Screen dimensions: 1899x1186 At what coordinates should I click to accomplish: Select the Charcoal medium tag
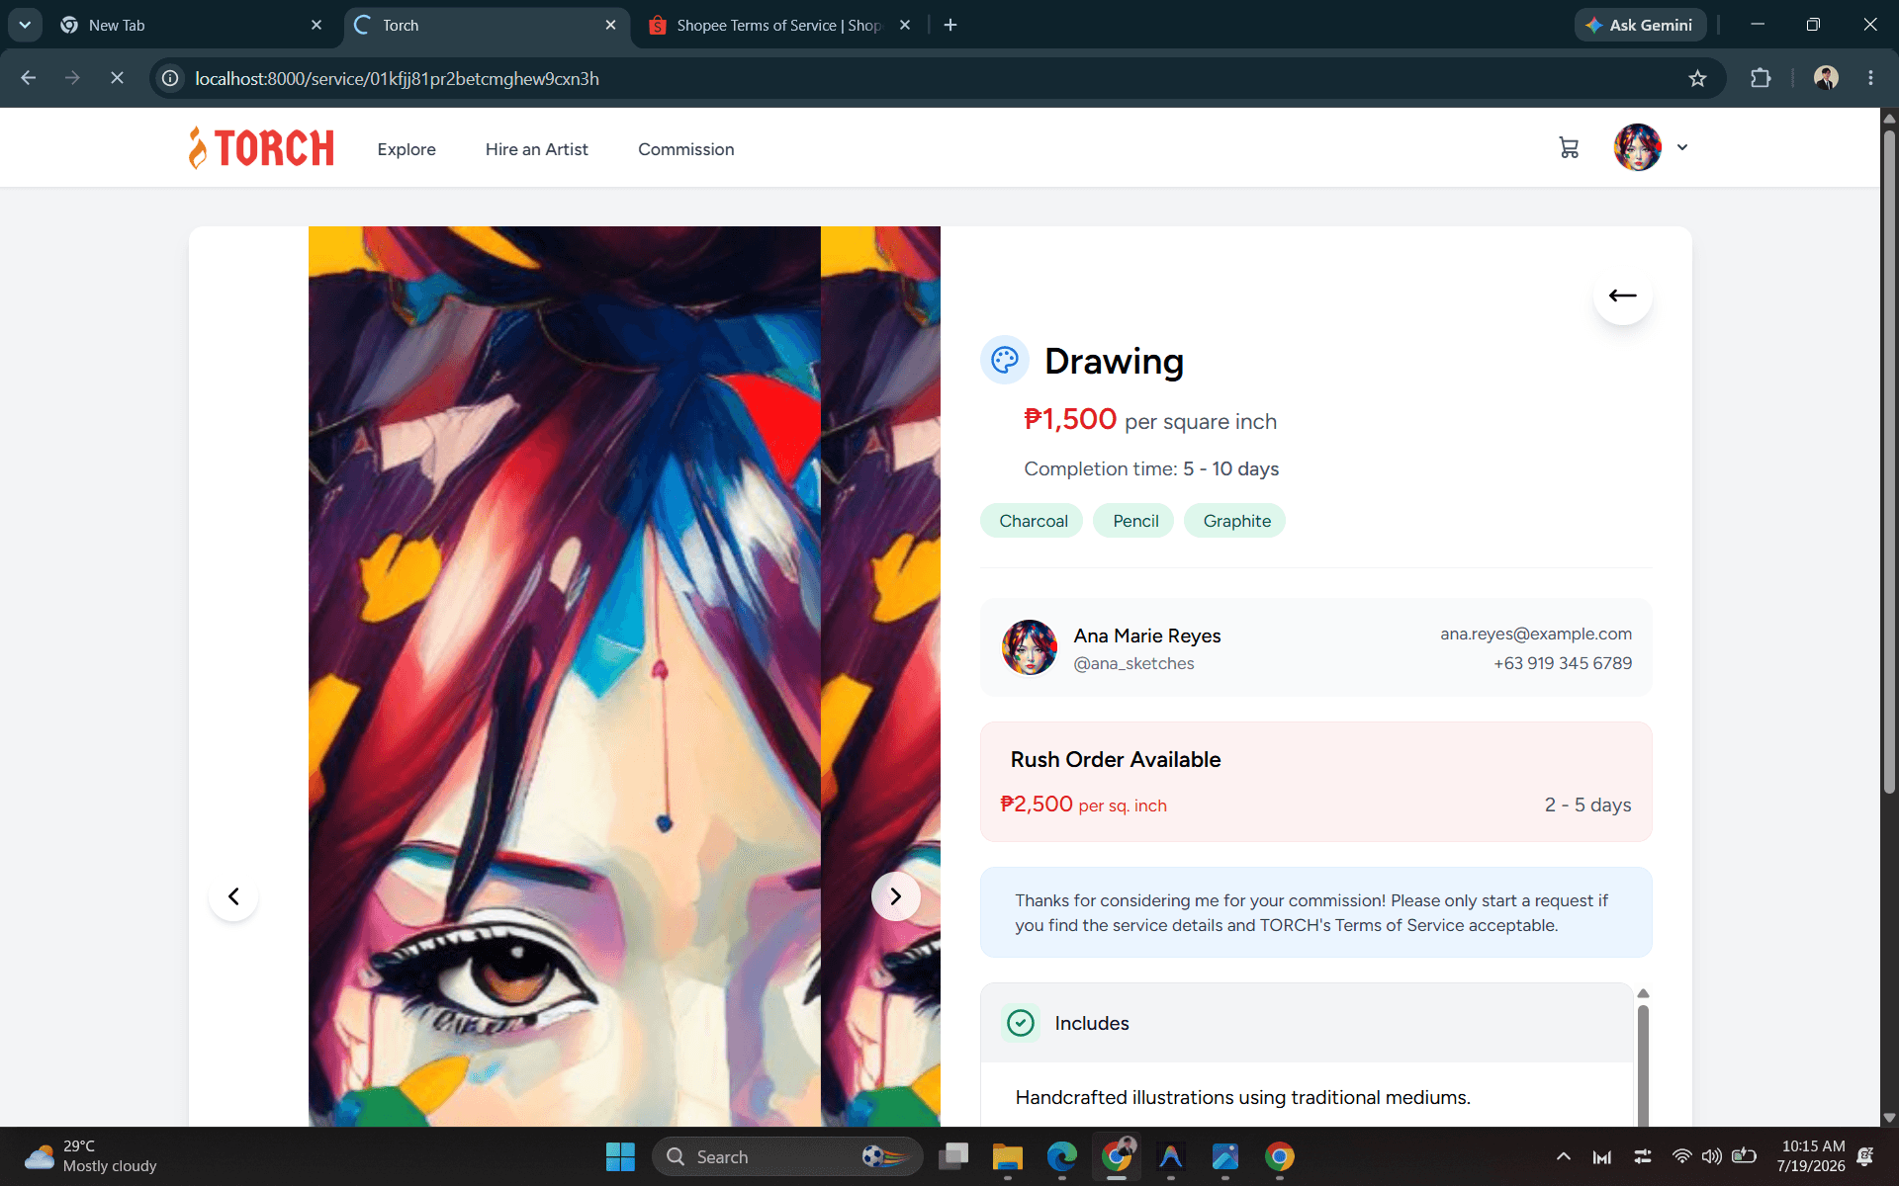point(1033,521)
